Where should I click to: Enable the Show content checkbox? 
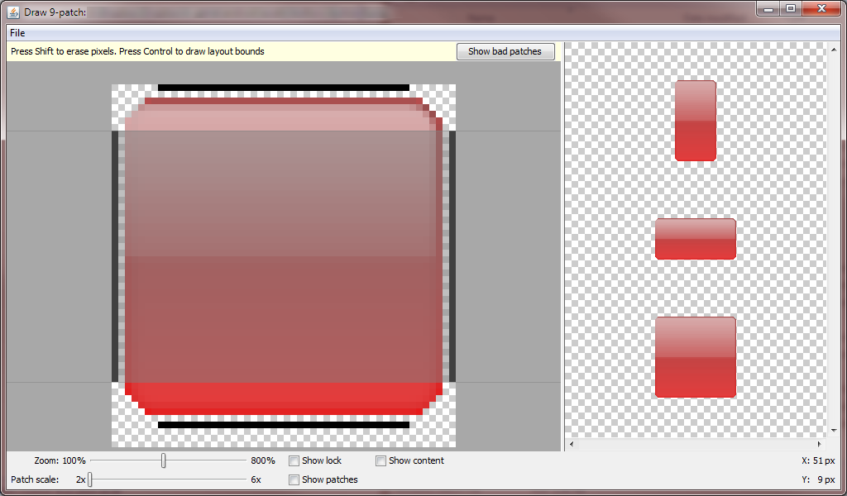(380, 460)
